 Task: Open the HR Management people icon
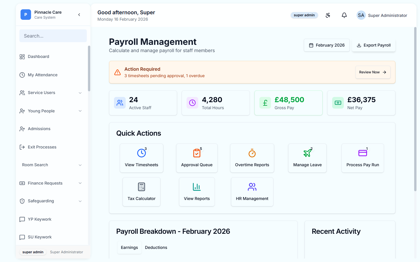click(252, 187)
